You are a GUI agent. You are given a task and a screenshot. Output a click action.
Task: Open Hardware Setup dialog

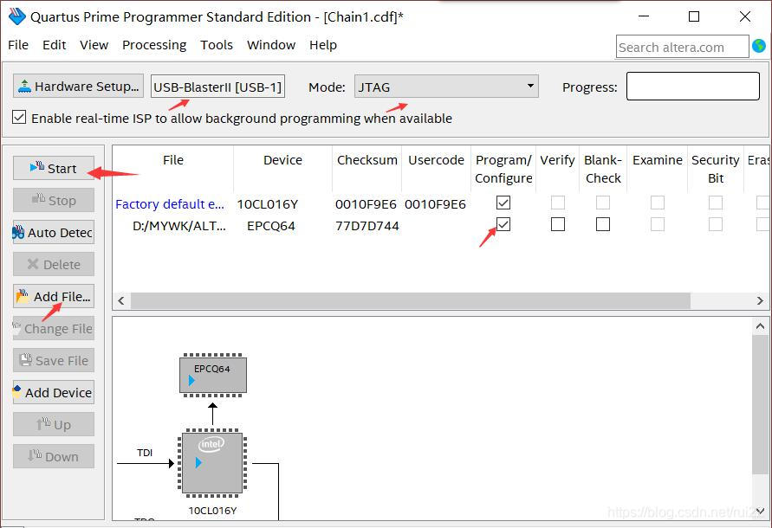pyautogui.click(x=78, y=86)
